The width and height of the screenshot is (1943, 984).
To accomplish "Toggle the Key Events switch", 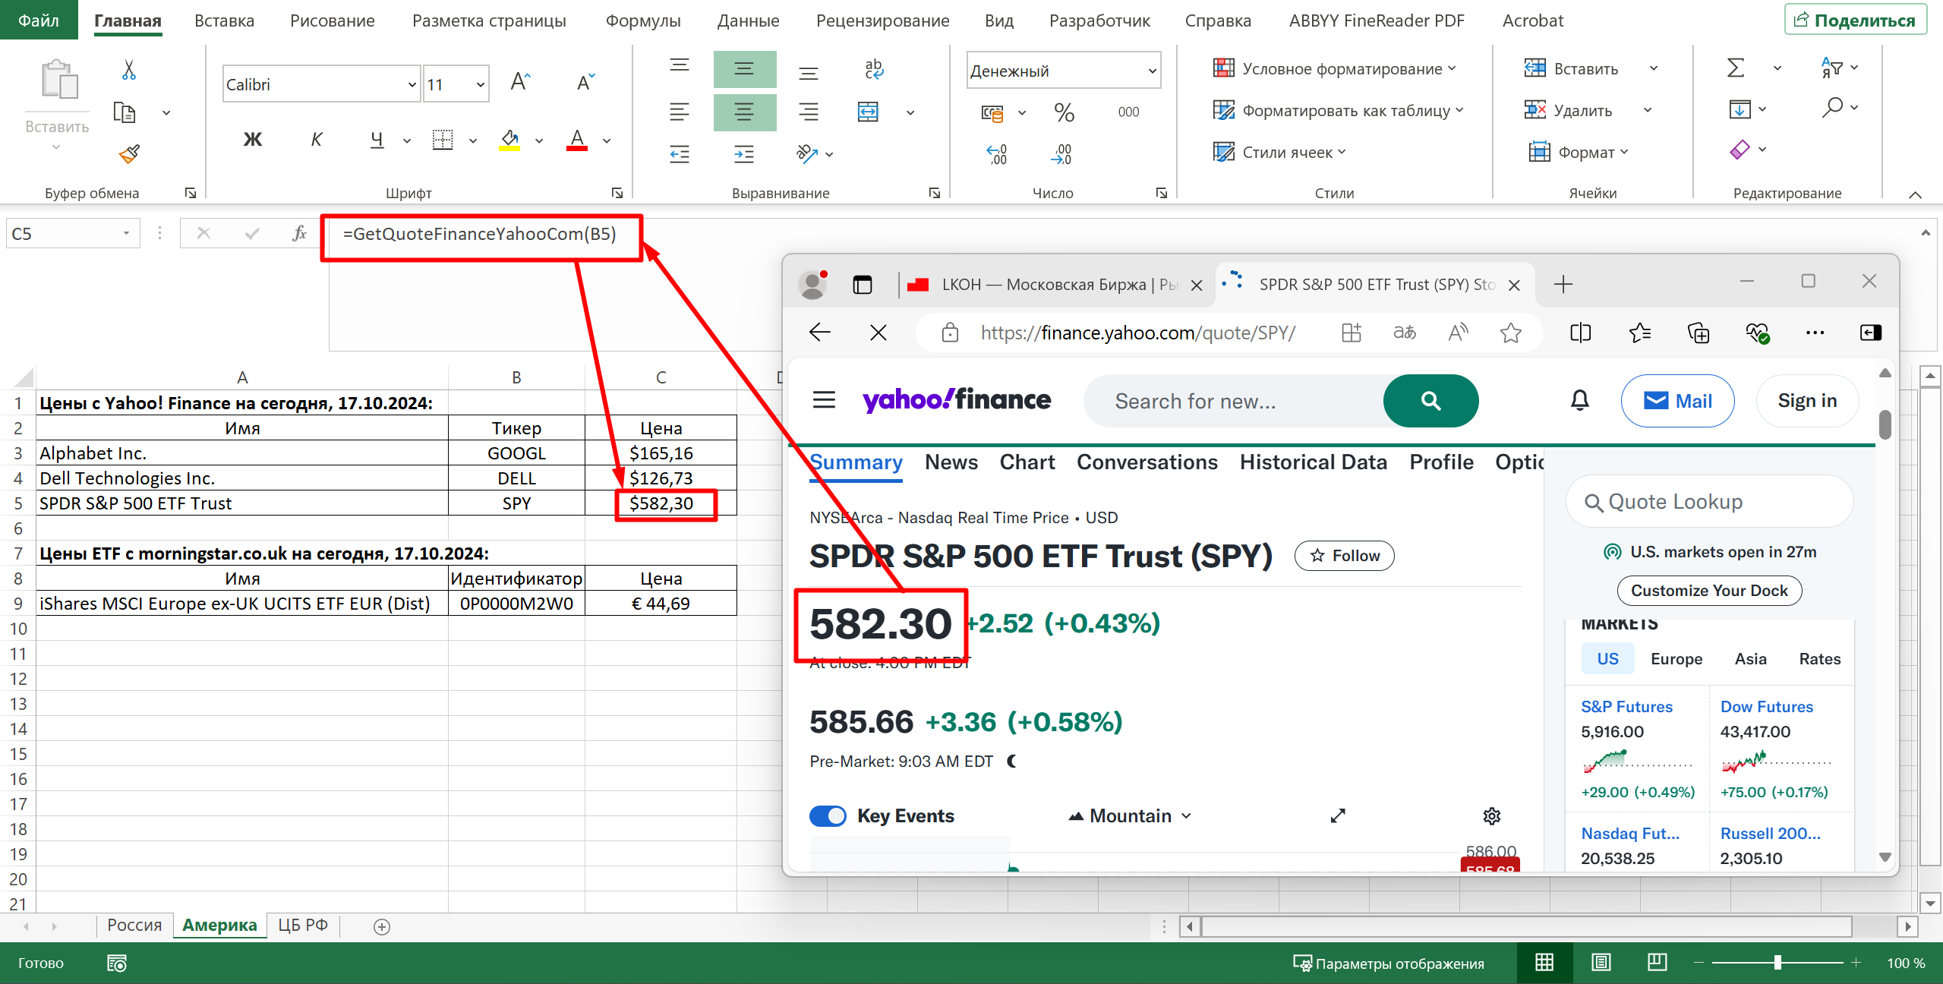I will 828,816.
